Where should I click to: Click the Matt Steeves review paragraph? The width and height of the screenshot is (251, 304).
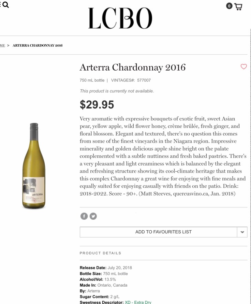pyautogui.click(x=163, y=156)
